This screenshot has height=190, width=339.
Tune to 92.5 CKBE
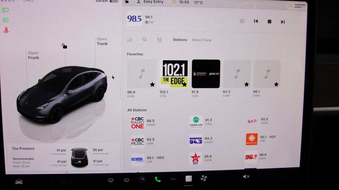258,121
